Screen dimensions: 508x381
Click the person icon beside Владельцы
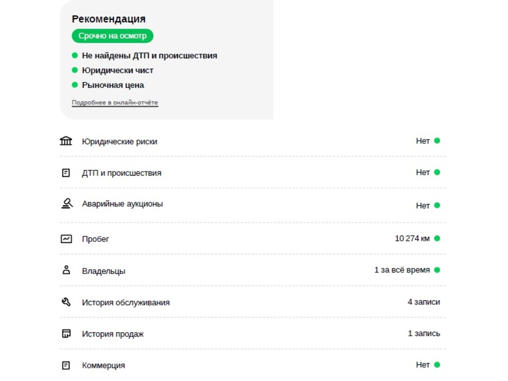[x=66, y=270]
